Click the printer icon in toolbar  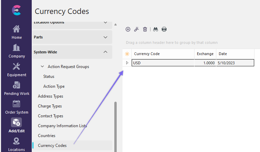(x=164, y=29)
